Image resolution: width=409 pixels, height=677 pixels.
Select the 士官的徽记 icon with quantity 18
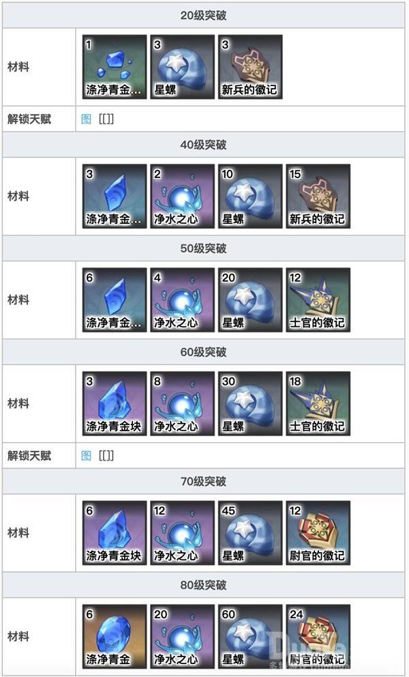[318, 404]
